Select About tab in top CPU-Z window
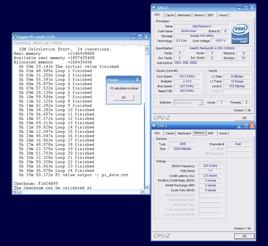 [x=223, y=15]
